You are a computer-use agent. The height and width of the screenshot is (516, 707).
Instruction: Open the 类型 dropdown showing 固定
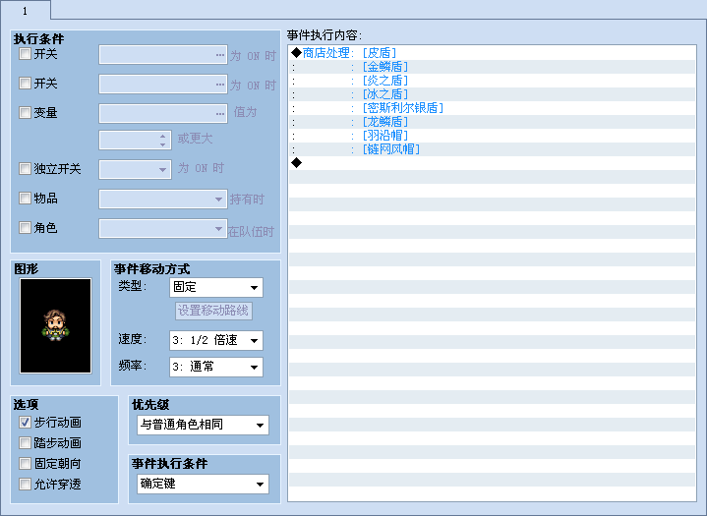pos(216,288)
